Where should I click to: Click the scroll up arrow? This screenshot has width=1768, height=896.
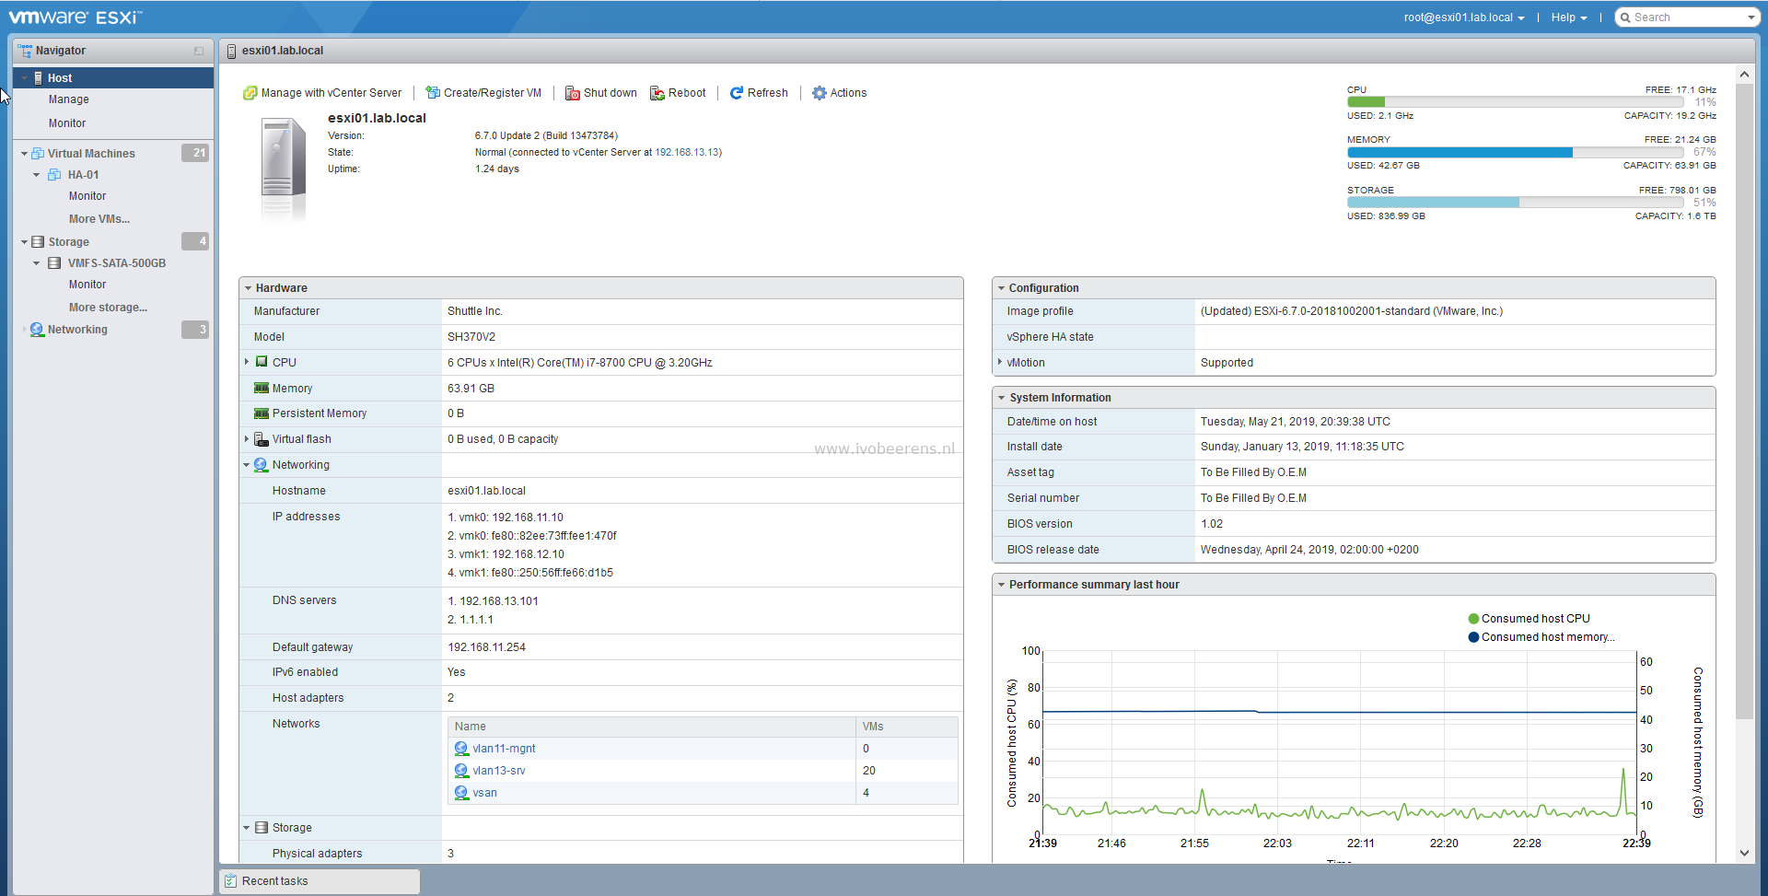click(1744, 74)
